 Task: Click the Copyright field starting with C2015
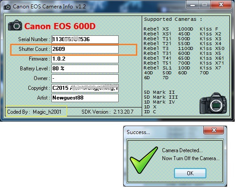85,88
